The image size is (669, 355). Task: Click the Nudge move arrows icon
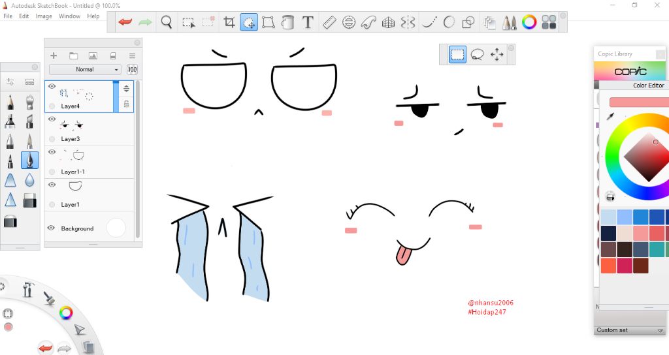[497, 55]
